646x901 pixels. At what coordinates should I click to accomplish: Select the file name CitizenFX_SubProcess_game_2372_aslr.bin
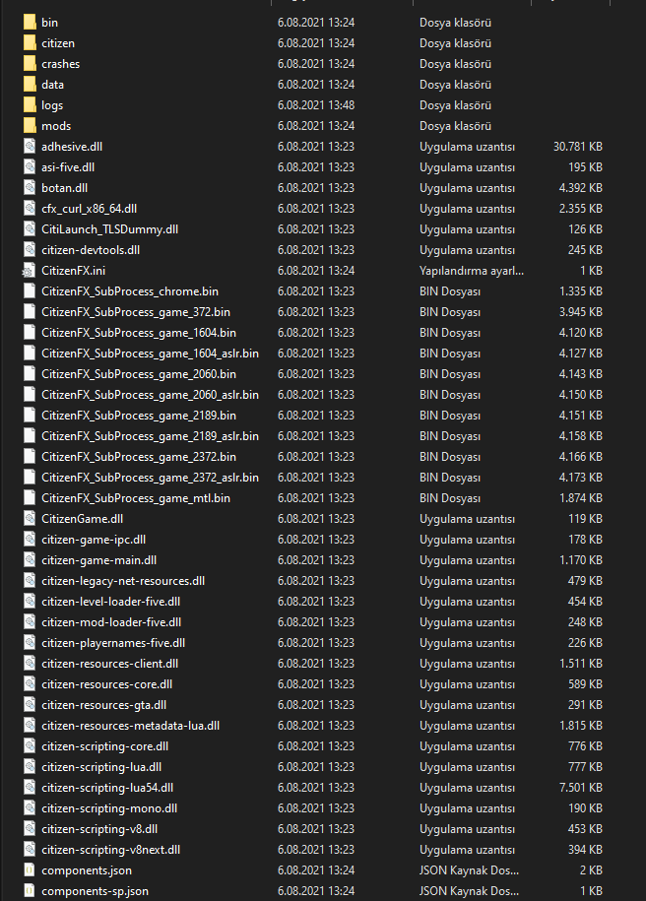[150, 478]
